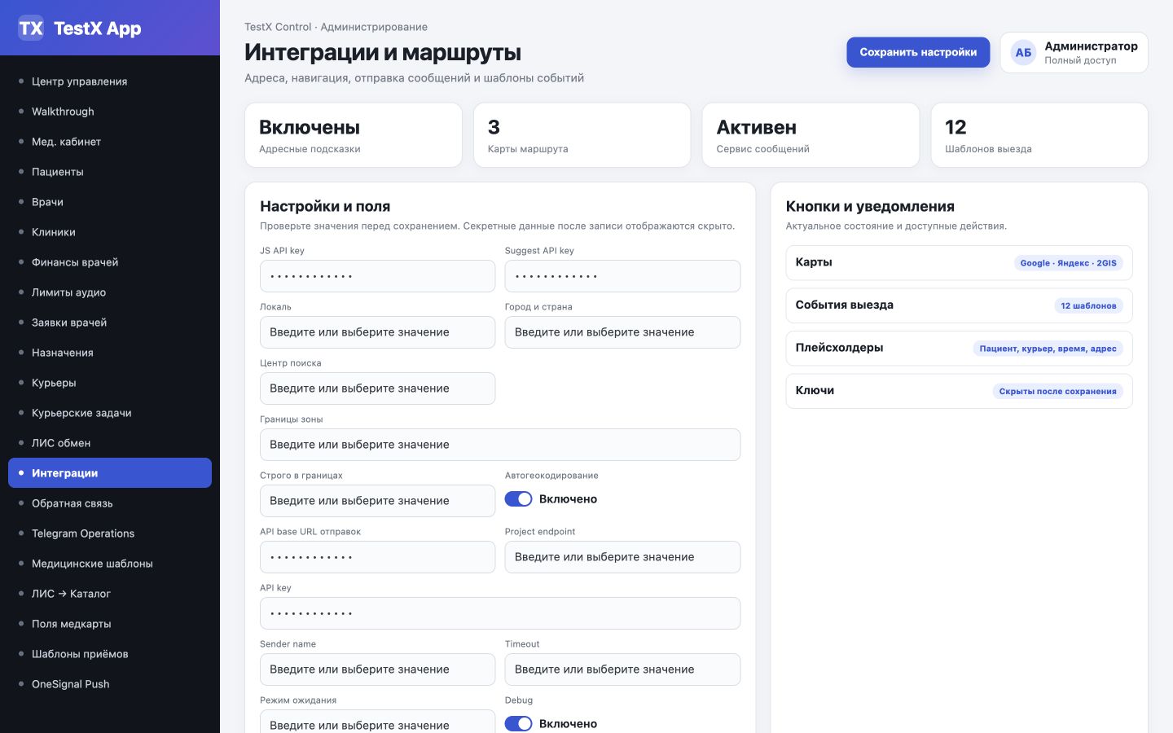Click the 3 Карты маршрута card
Image resolution: width=1173 pixels, height=733 pixels.
(x=582, y=135)
